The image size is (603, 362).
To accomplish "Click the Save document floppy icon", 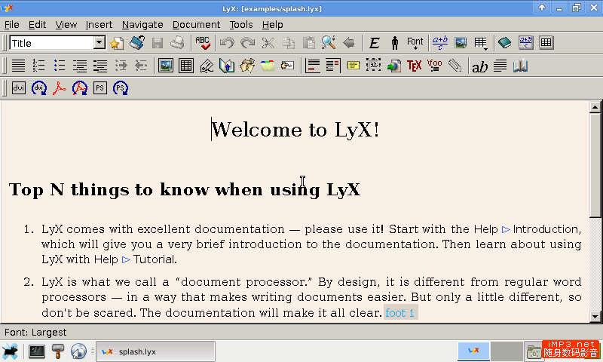I will (x=158, y=43).
